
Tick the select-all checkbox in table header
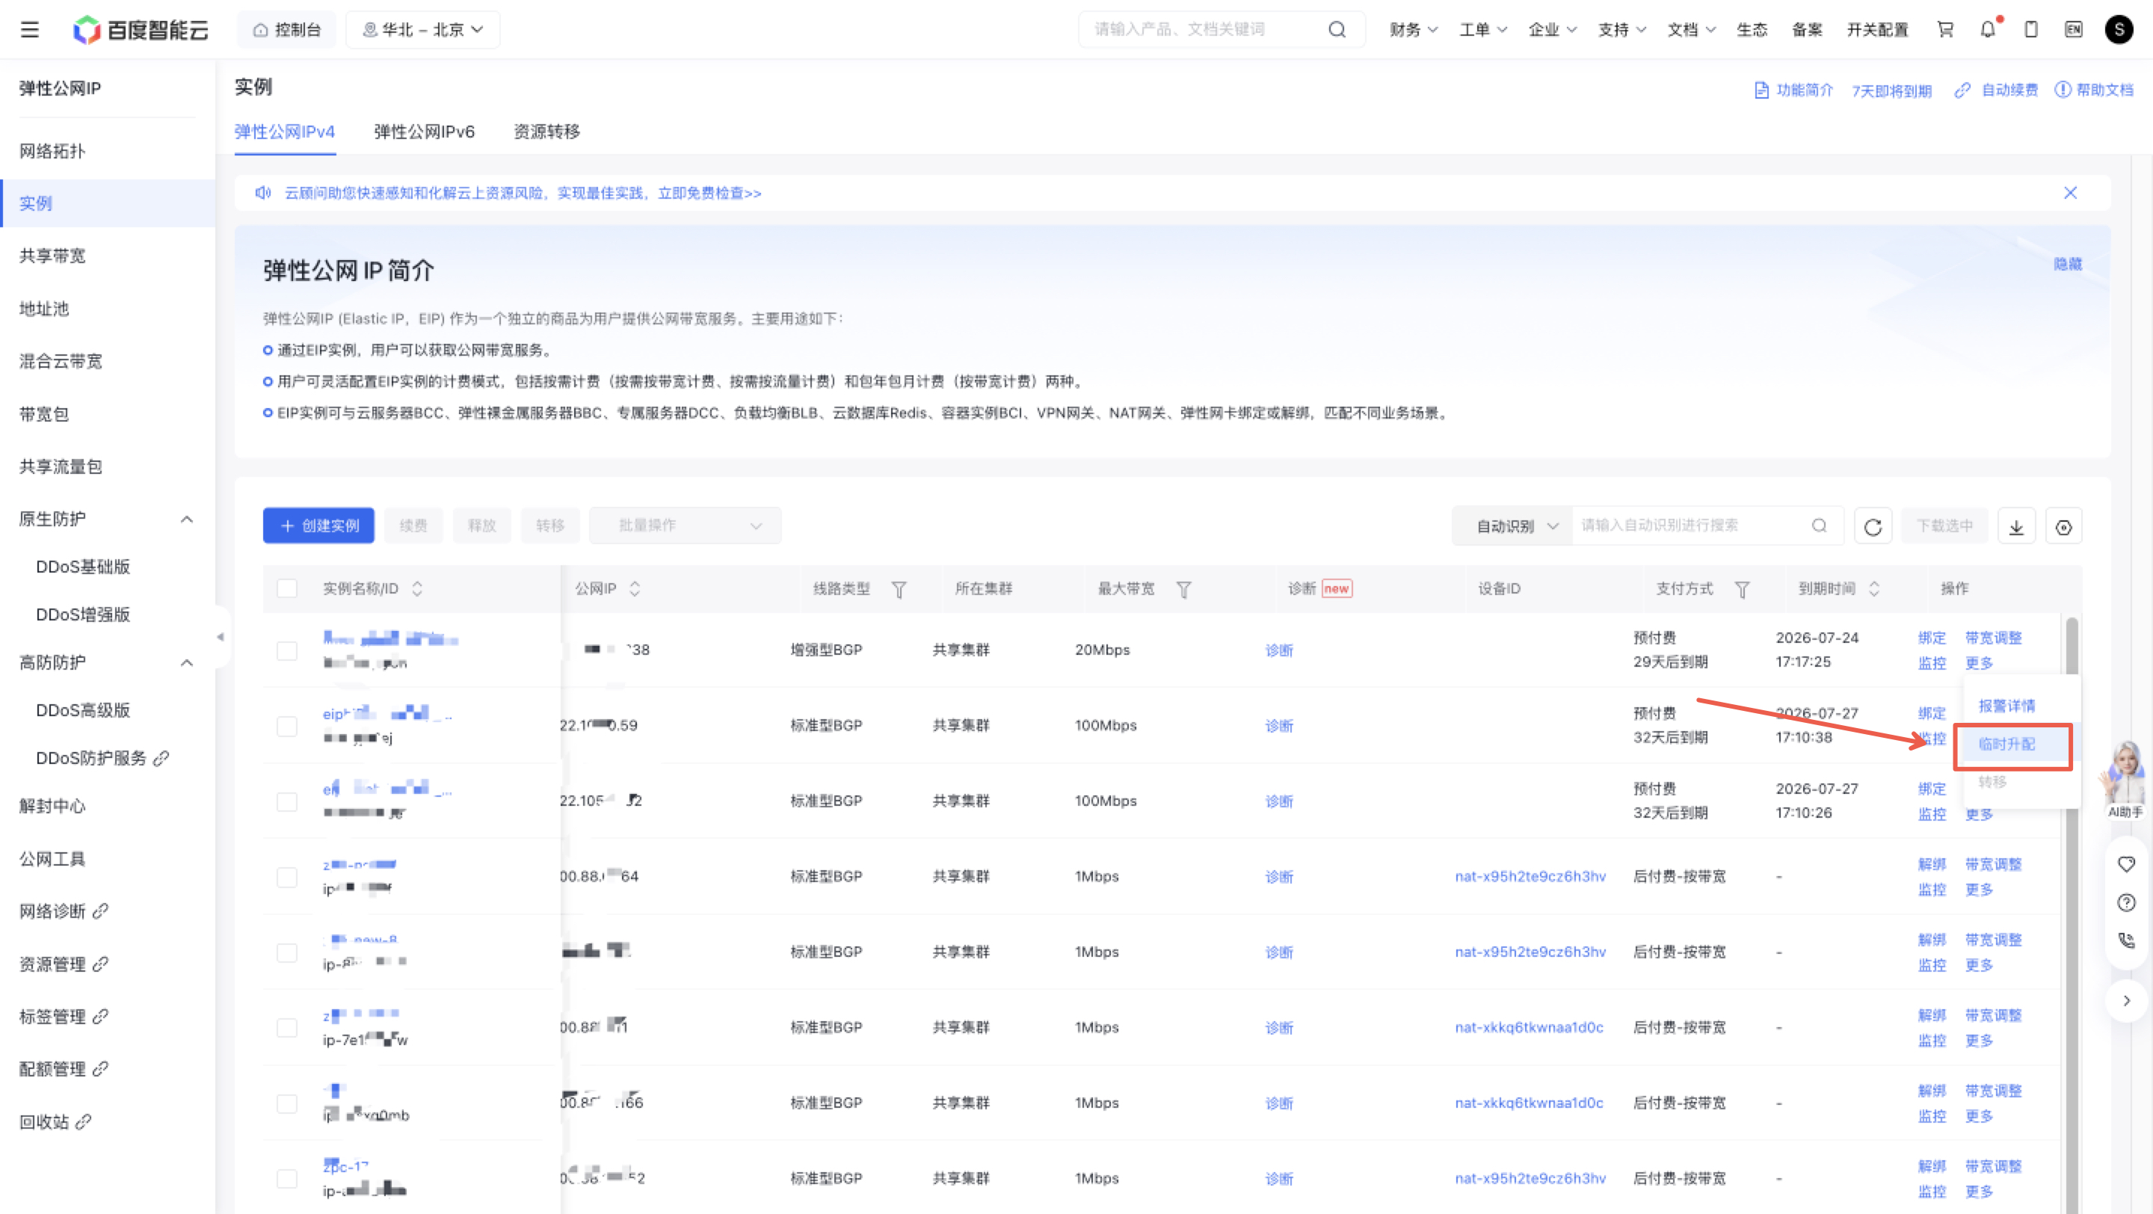286,588
